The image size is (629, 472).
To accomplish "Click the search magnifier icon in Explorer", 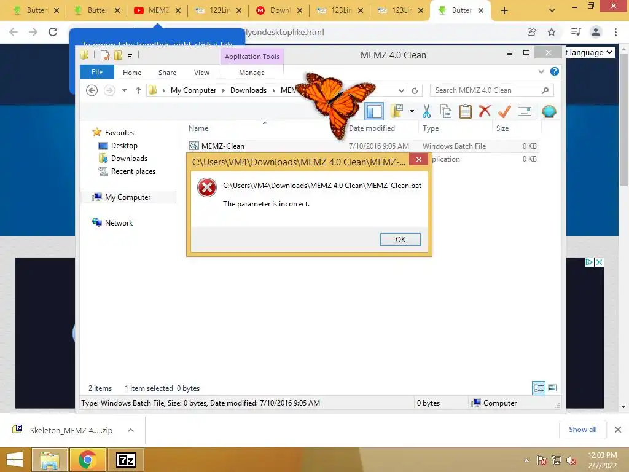I will [x=545, y=90].
